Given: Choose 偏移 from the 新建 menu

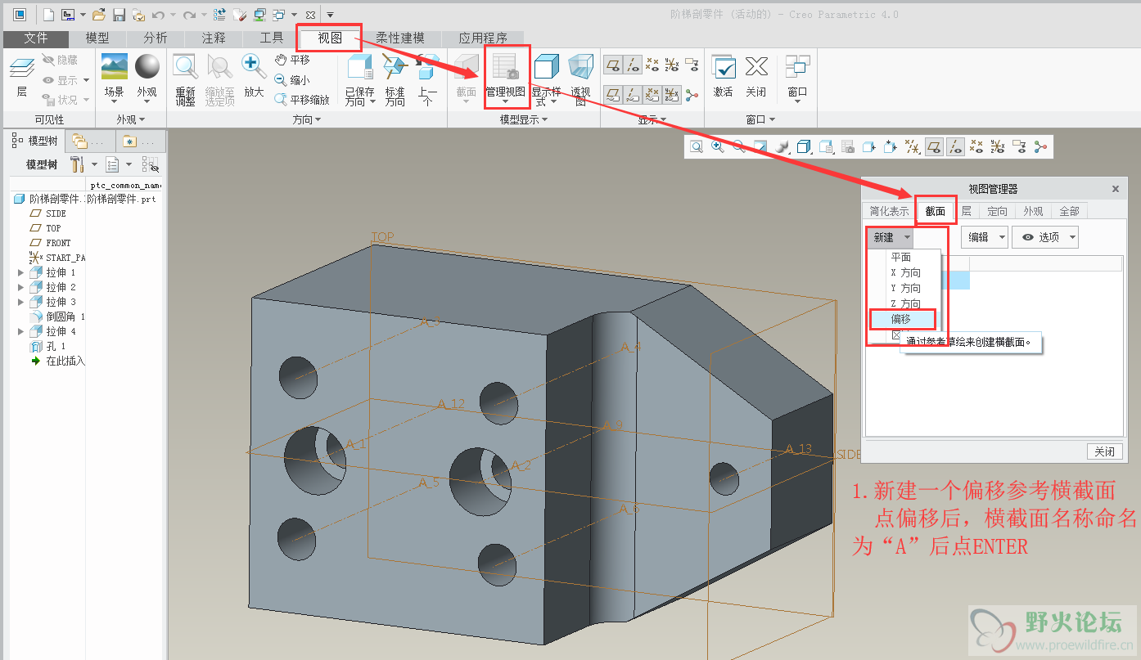Looking at the screenshot, I should point(901,319).
